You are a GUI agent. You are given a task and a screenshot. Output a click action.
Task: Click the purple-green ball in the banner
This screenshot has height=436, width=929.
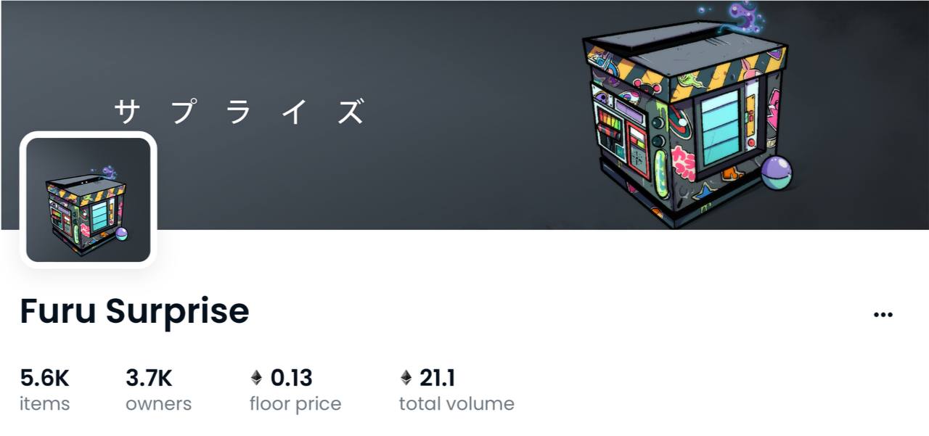777,173
